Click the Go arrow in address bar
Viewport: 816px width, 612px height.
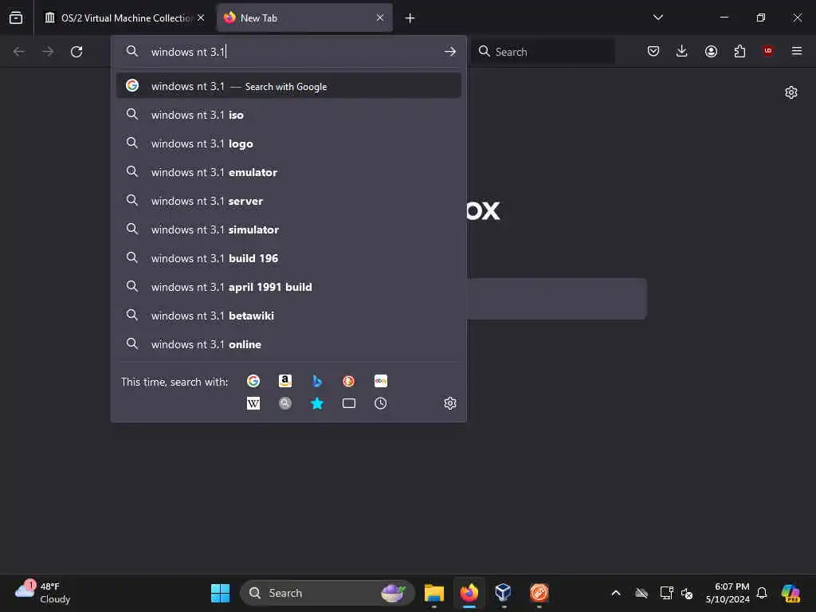450,52
